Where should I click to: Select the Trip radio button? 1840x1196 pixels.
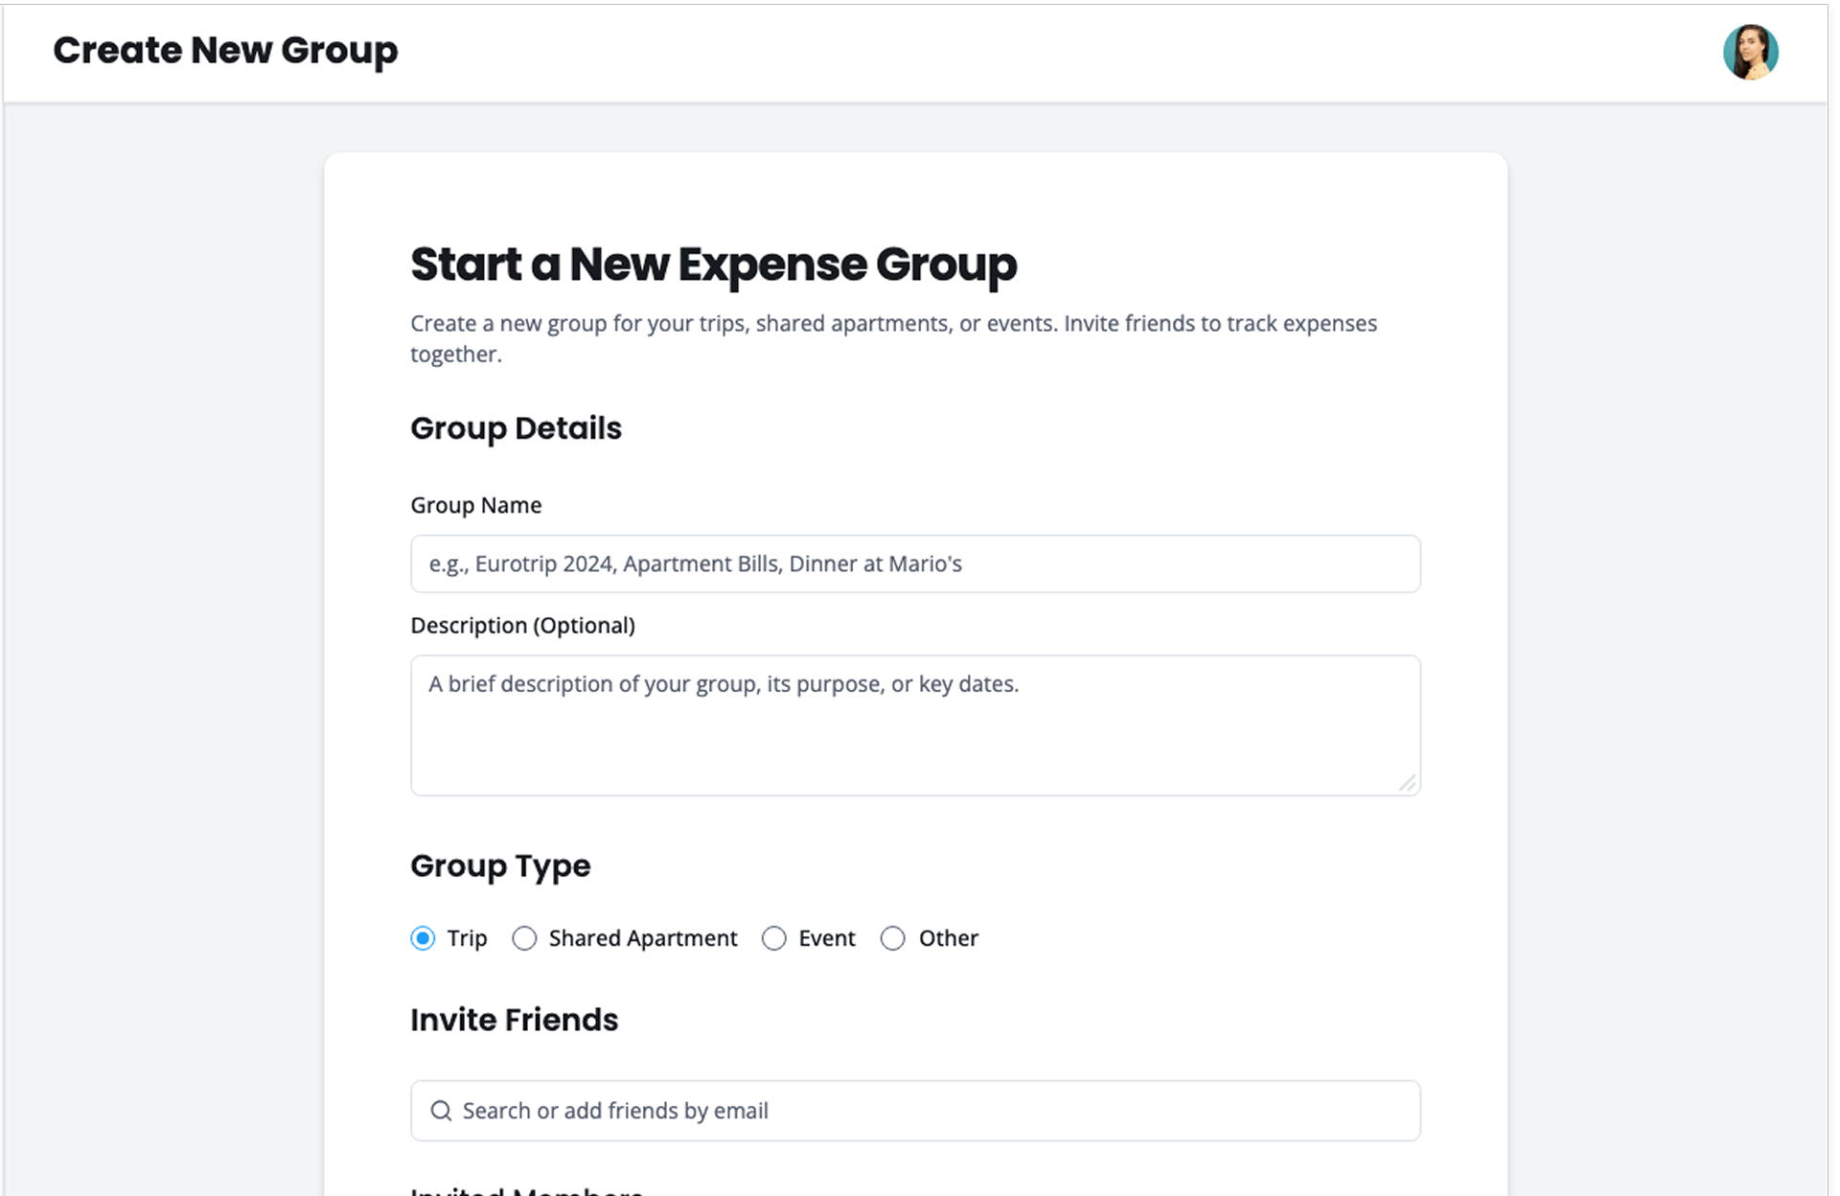(423, 938)
